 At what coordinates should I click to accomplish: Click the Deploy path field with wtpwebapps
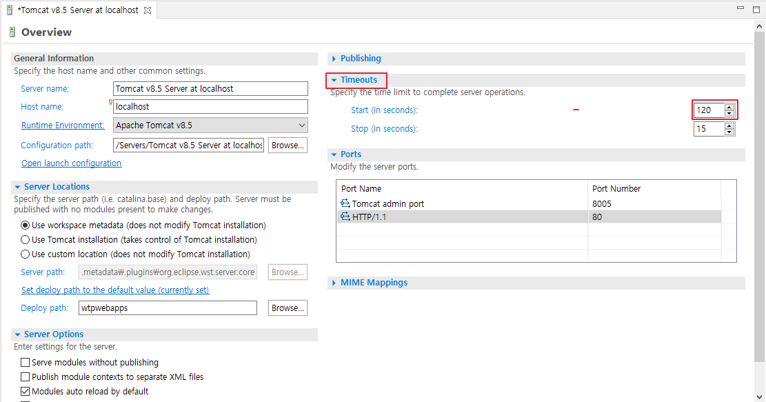pos(168,308)
